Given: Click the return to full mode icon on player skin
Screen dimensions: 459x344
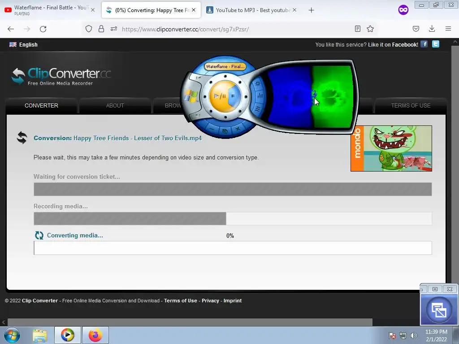Looking at the screenshot, I should (225, 131).
